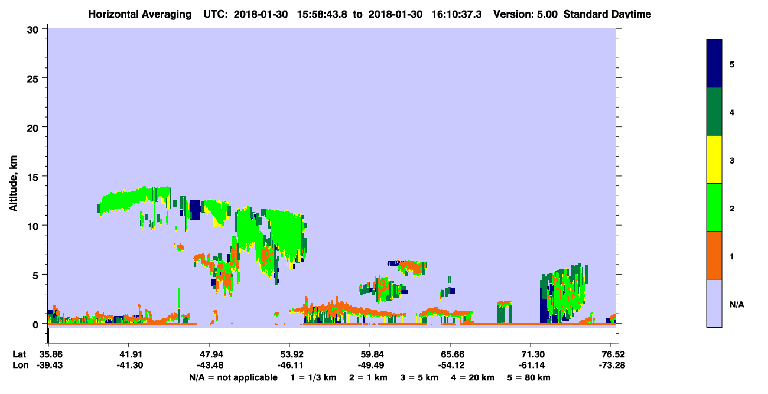768x394 pixels.
Task: Click longitude value -43.48
Action: (x=209, y=365)
